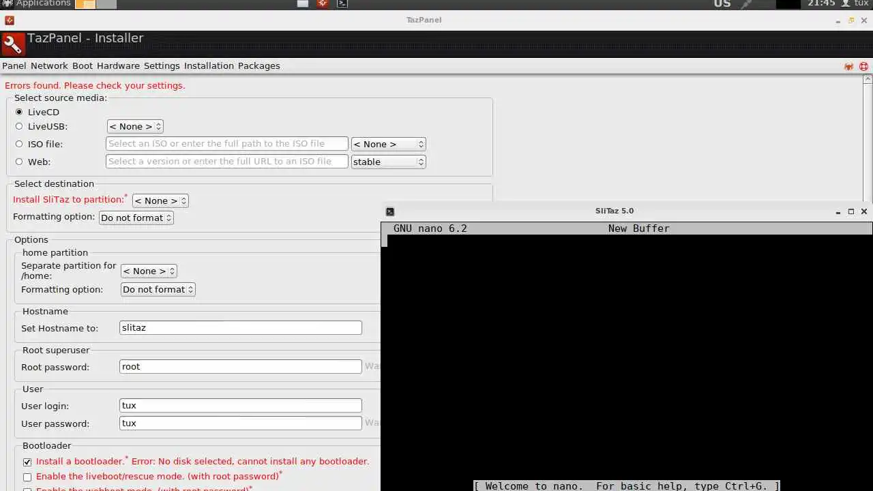The height and width of the screenshot is (491, 873).
Task: Click the User login field
Action: pos(241,406)
